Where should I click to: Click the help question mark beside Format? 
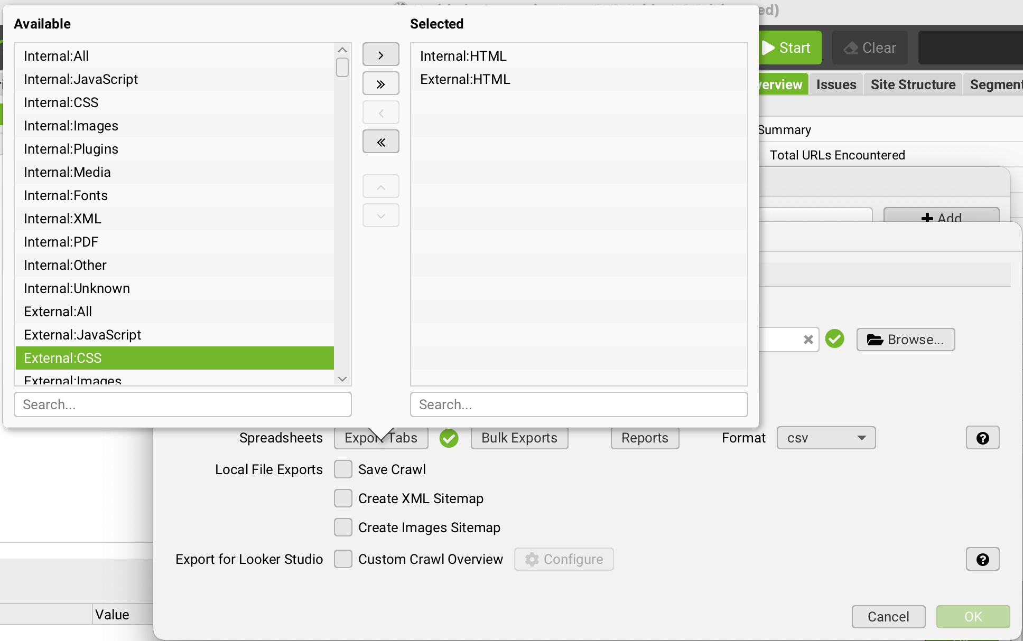(x=982, y=438)
